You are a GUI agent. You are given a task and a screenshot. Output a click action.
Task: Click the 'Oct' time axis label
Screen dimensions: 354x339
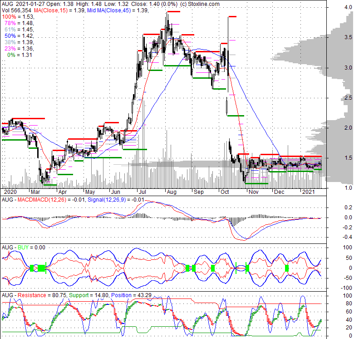click(x=225, y=192)
